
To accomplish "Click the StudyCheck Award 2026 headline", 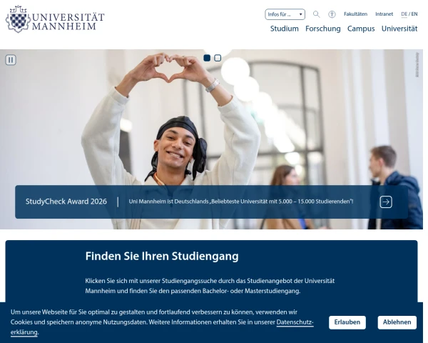I will coord(66,202).
